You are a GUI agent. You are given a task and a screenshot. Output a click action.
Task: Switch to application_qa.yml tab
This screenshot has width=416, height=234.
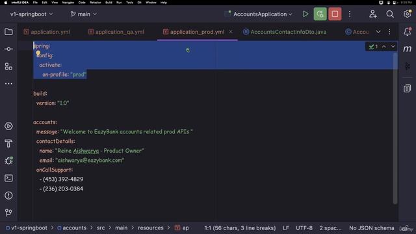(116, 32)
